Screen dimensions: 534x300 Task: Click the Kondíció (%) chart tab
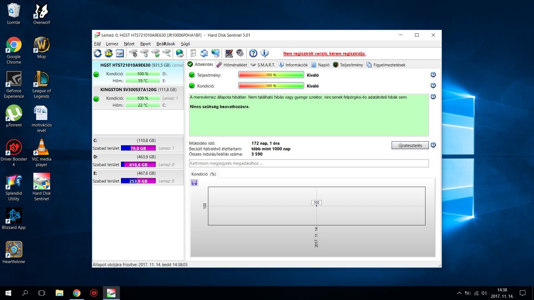pos(204,174)
